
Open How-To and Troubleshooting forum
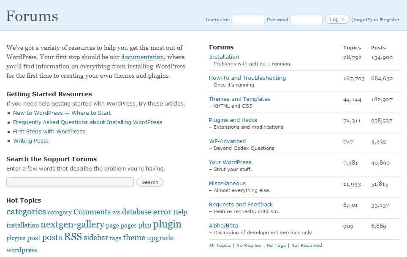(247, 78)
